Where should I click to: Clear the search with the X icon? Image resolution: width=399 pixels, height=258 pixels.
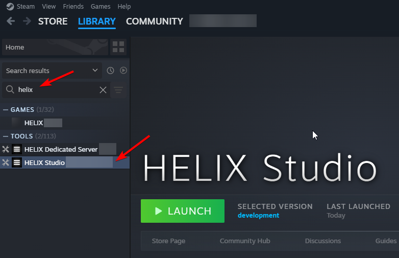tap(103, 89)
